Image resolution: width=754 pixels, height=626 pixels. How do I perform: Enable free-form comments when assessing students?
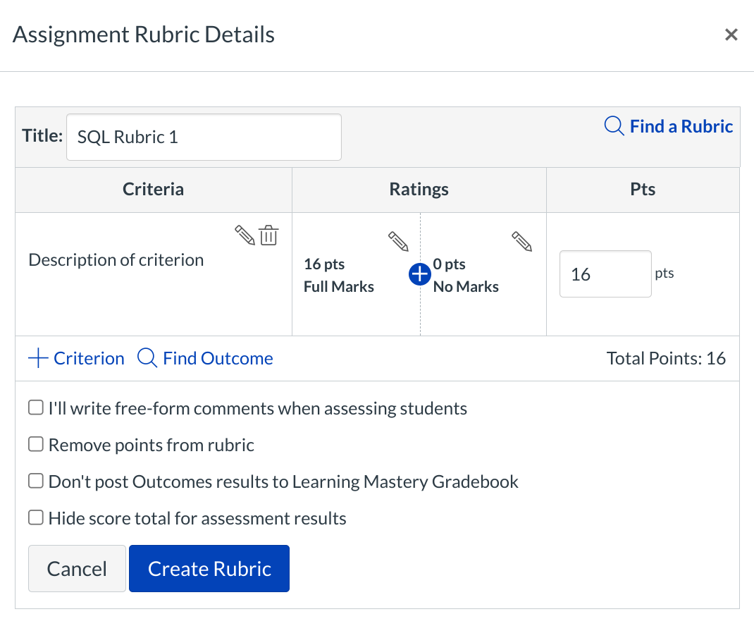click(x=35, y=407)
